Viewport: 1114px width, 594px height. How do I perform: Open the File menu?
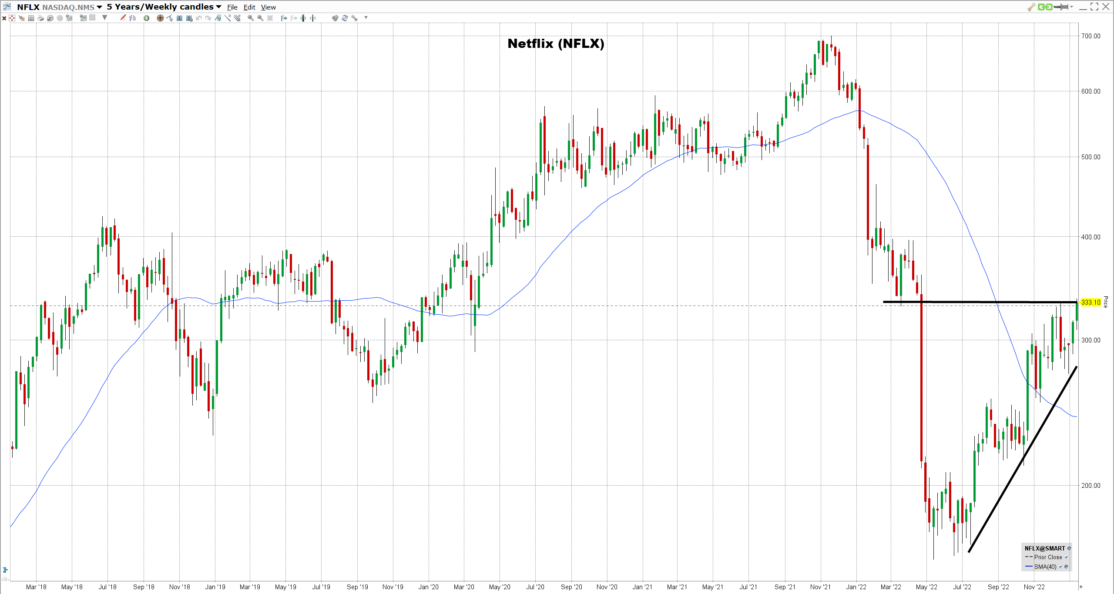tap(232, 7)
